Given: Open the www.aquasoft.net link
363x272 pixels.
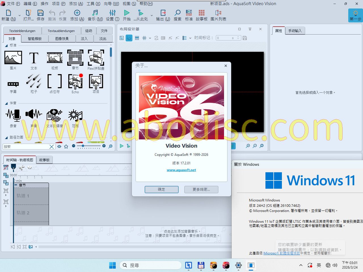Looking at the screenshot, I should click(181, 170).
